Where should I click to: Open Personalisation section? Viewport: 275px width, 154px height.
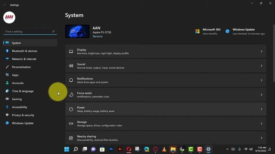point(30,67)
